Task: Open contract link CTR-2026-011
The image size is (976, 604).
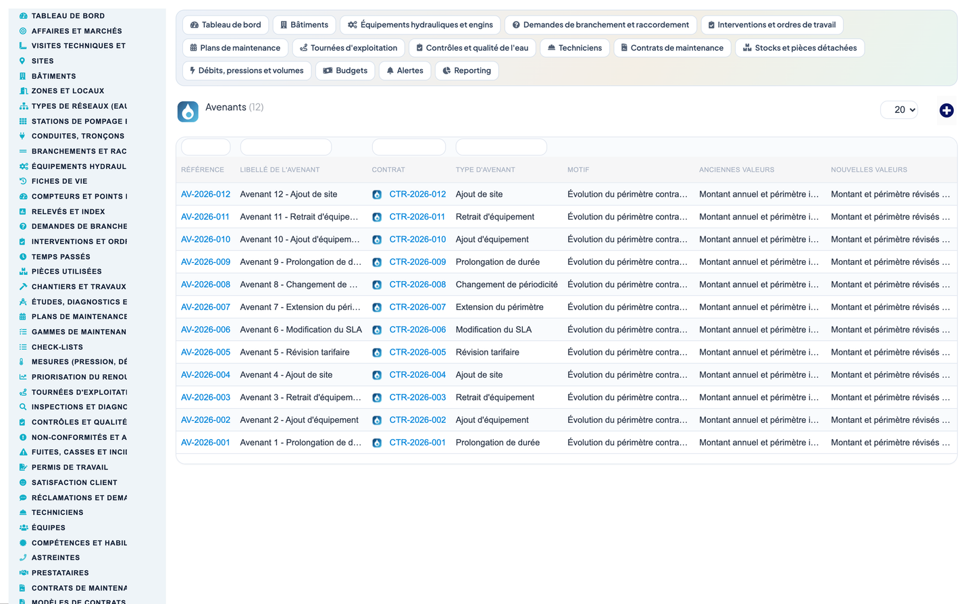Action: pyautogui.click(x=417, y=217)
